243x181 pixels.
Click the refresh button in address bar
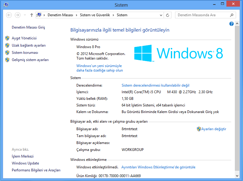pyautogui.click(x=168, y=15)
